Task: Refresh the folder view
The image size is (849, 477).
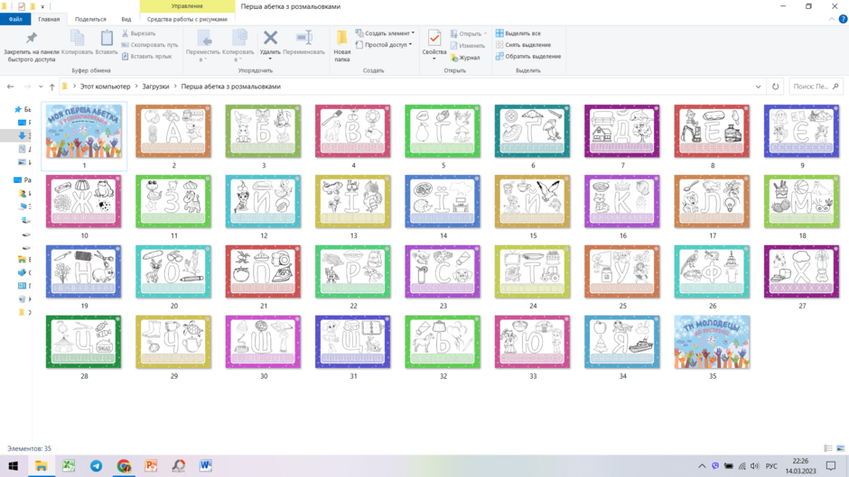Action: [775, 87]
